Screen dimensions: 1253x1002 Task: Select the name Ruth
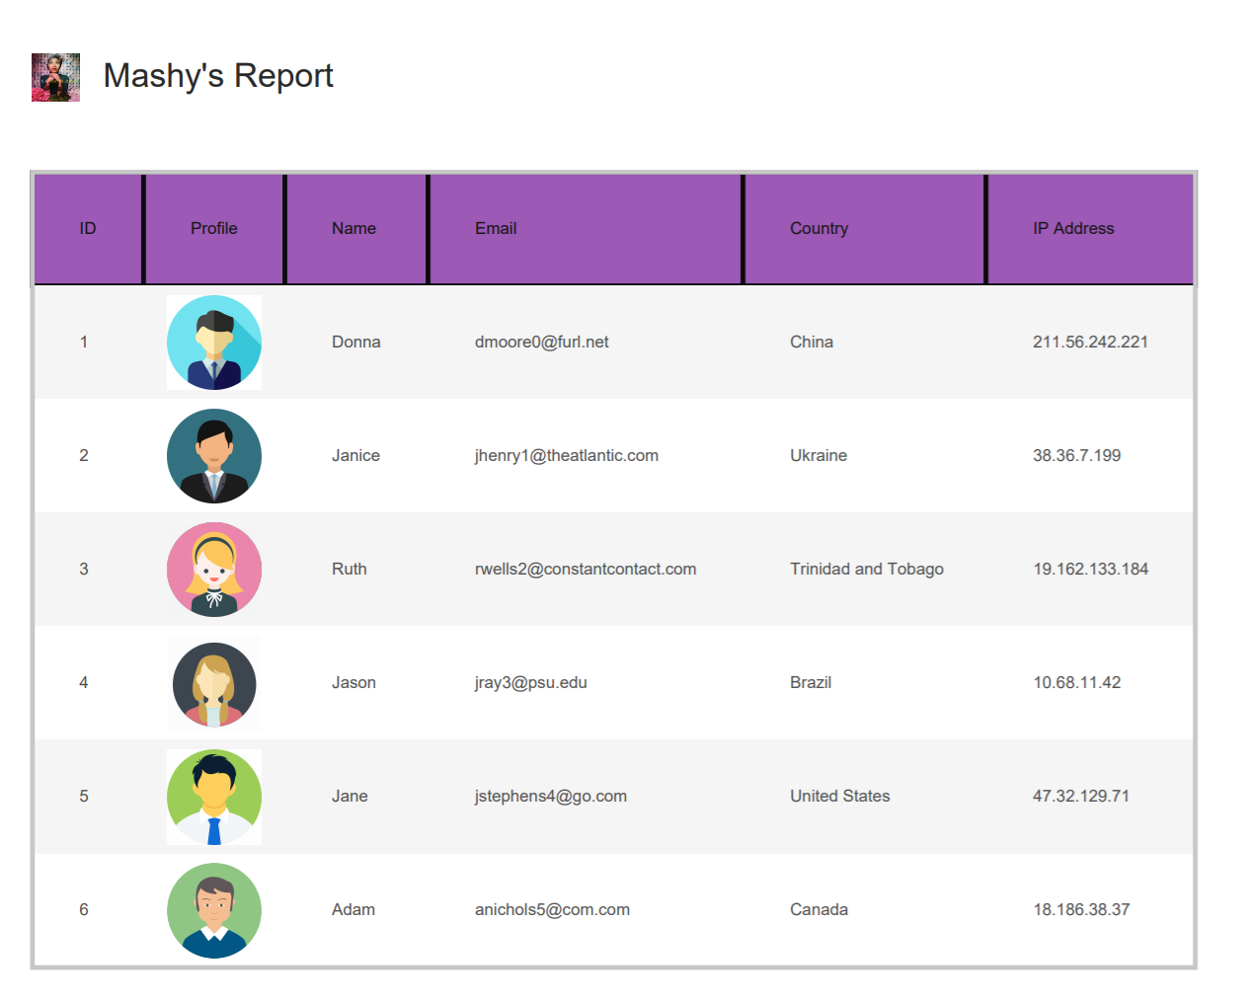(x=350, y=570)
